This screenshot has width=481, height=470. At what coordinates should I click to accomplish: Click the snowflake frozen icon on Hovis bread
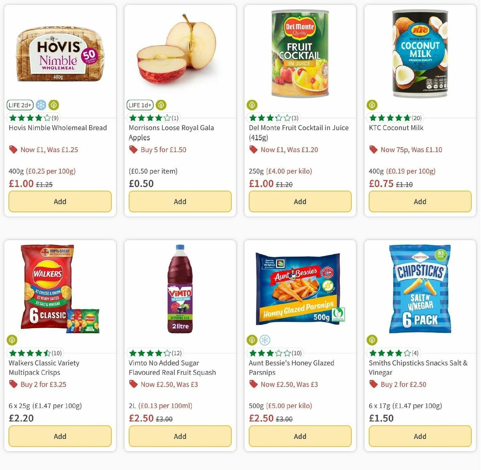point(40,105)
